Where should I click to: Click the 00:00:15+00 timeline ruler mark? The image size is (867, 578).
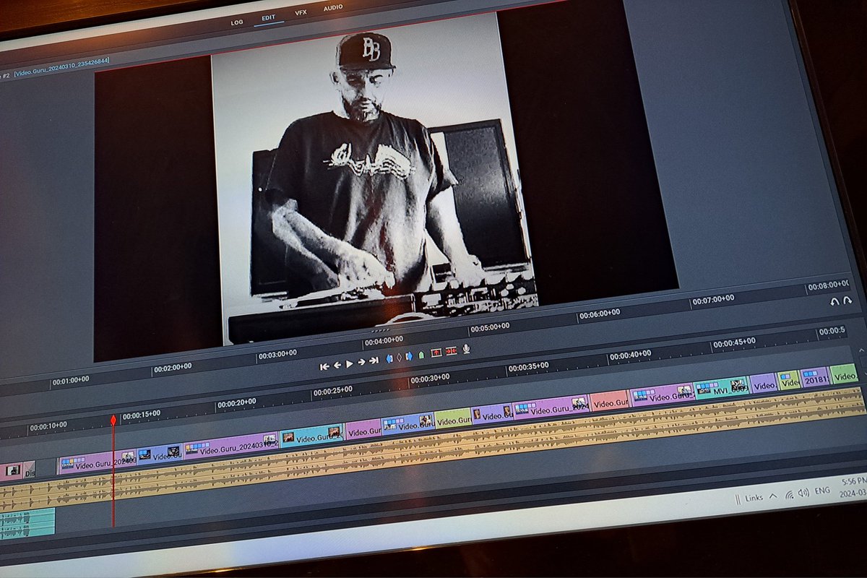tap(141, 415)
